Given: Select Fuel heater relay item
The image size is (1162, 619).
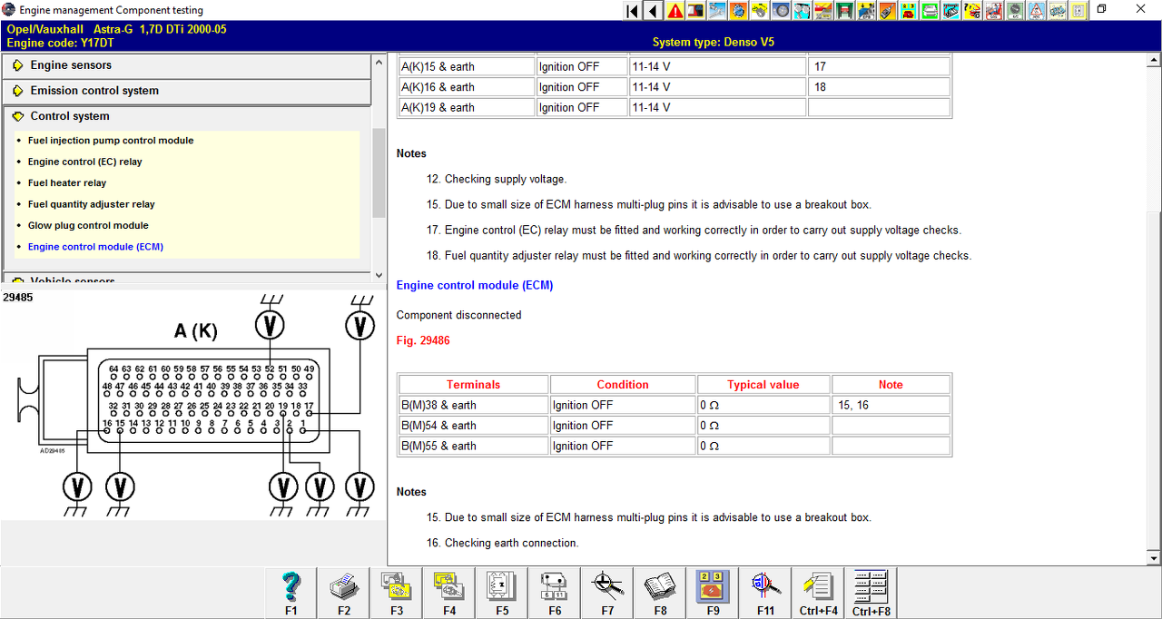Looking at the screenshot, I should (x=67, y=183).
